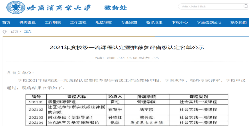Click the 教务处 header title
Viewport: 249px width, 126px height.
point(115,8)
